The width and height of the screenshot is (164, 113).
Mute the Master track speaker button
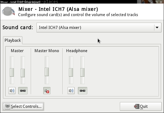12,91
